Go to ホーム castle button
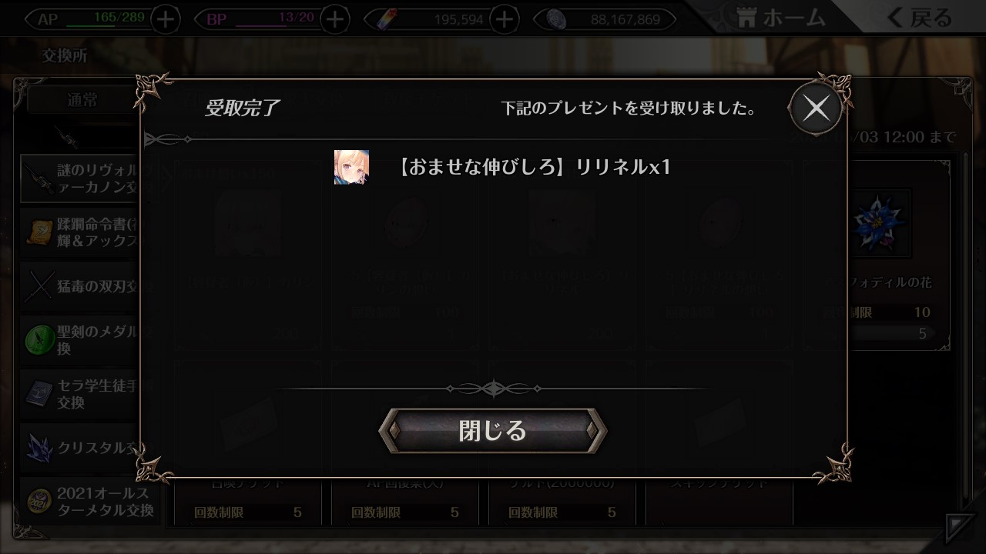986x554 pixels. (x=780, y=17)
